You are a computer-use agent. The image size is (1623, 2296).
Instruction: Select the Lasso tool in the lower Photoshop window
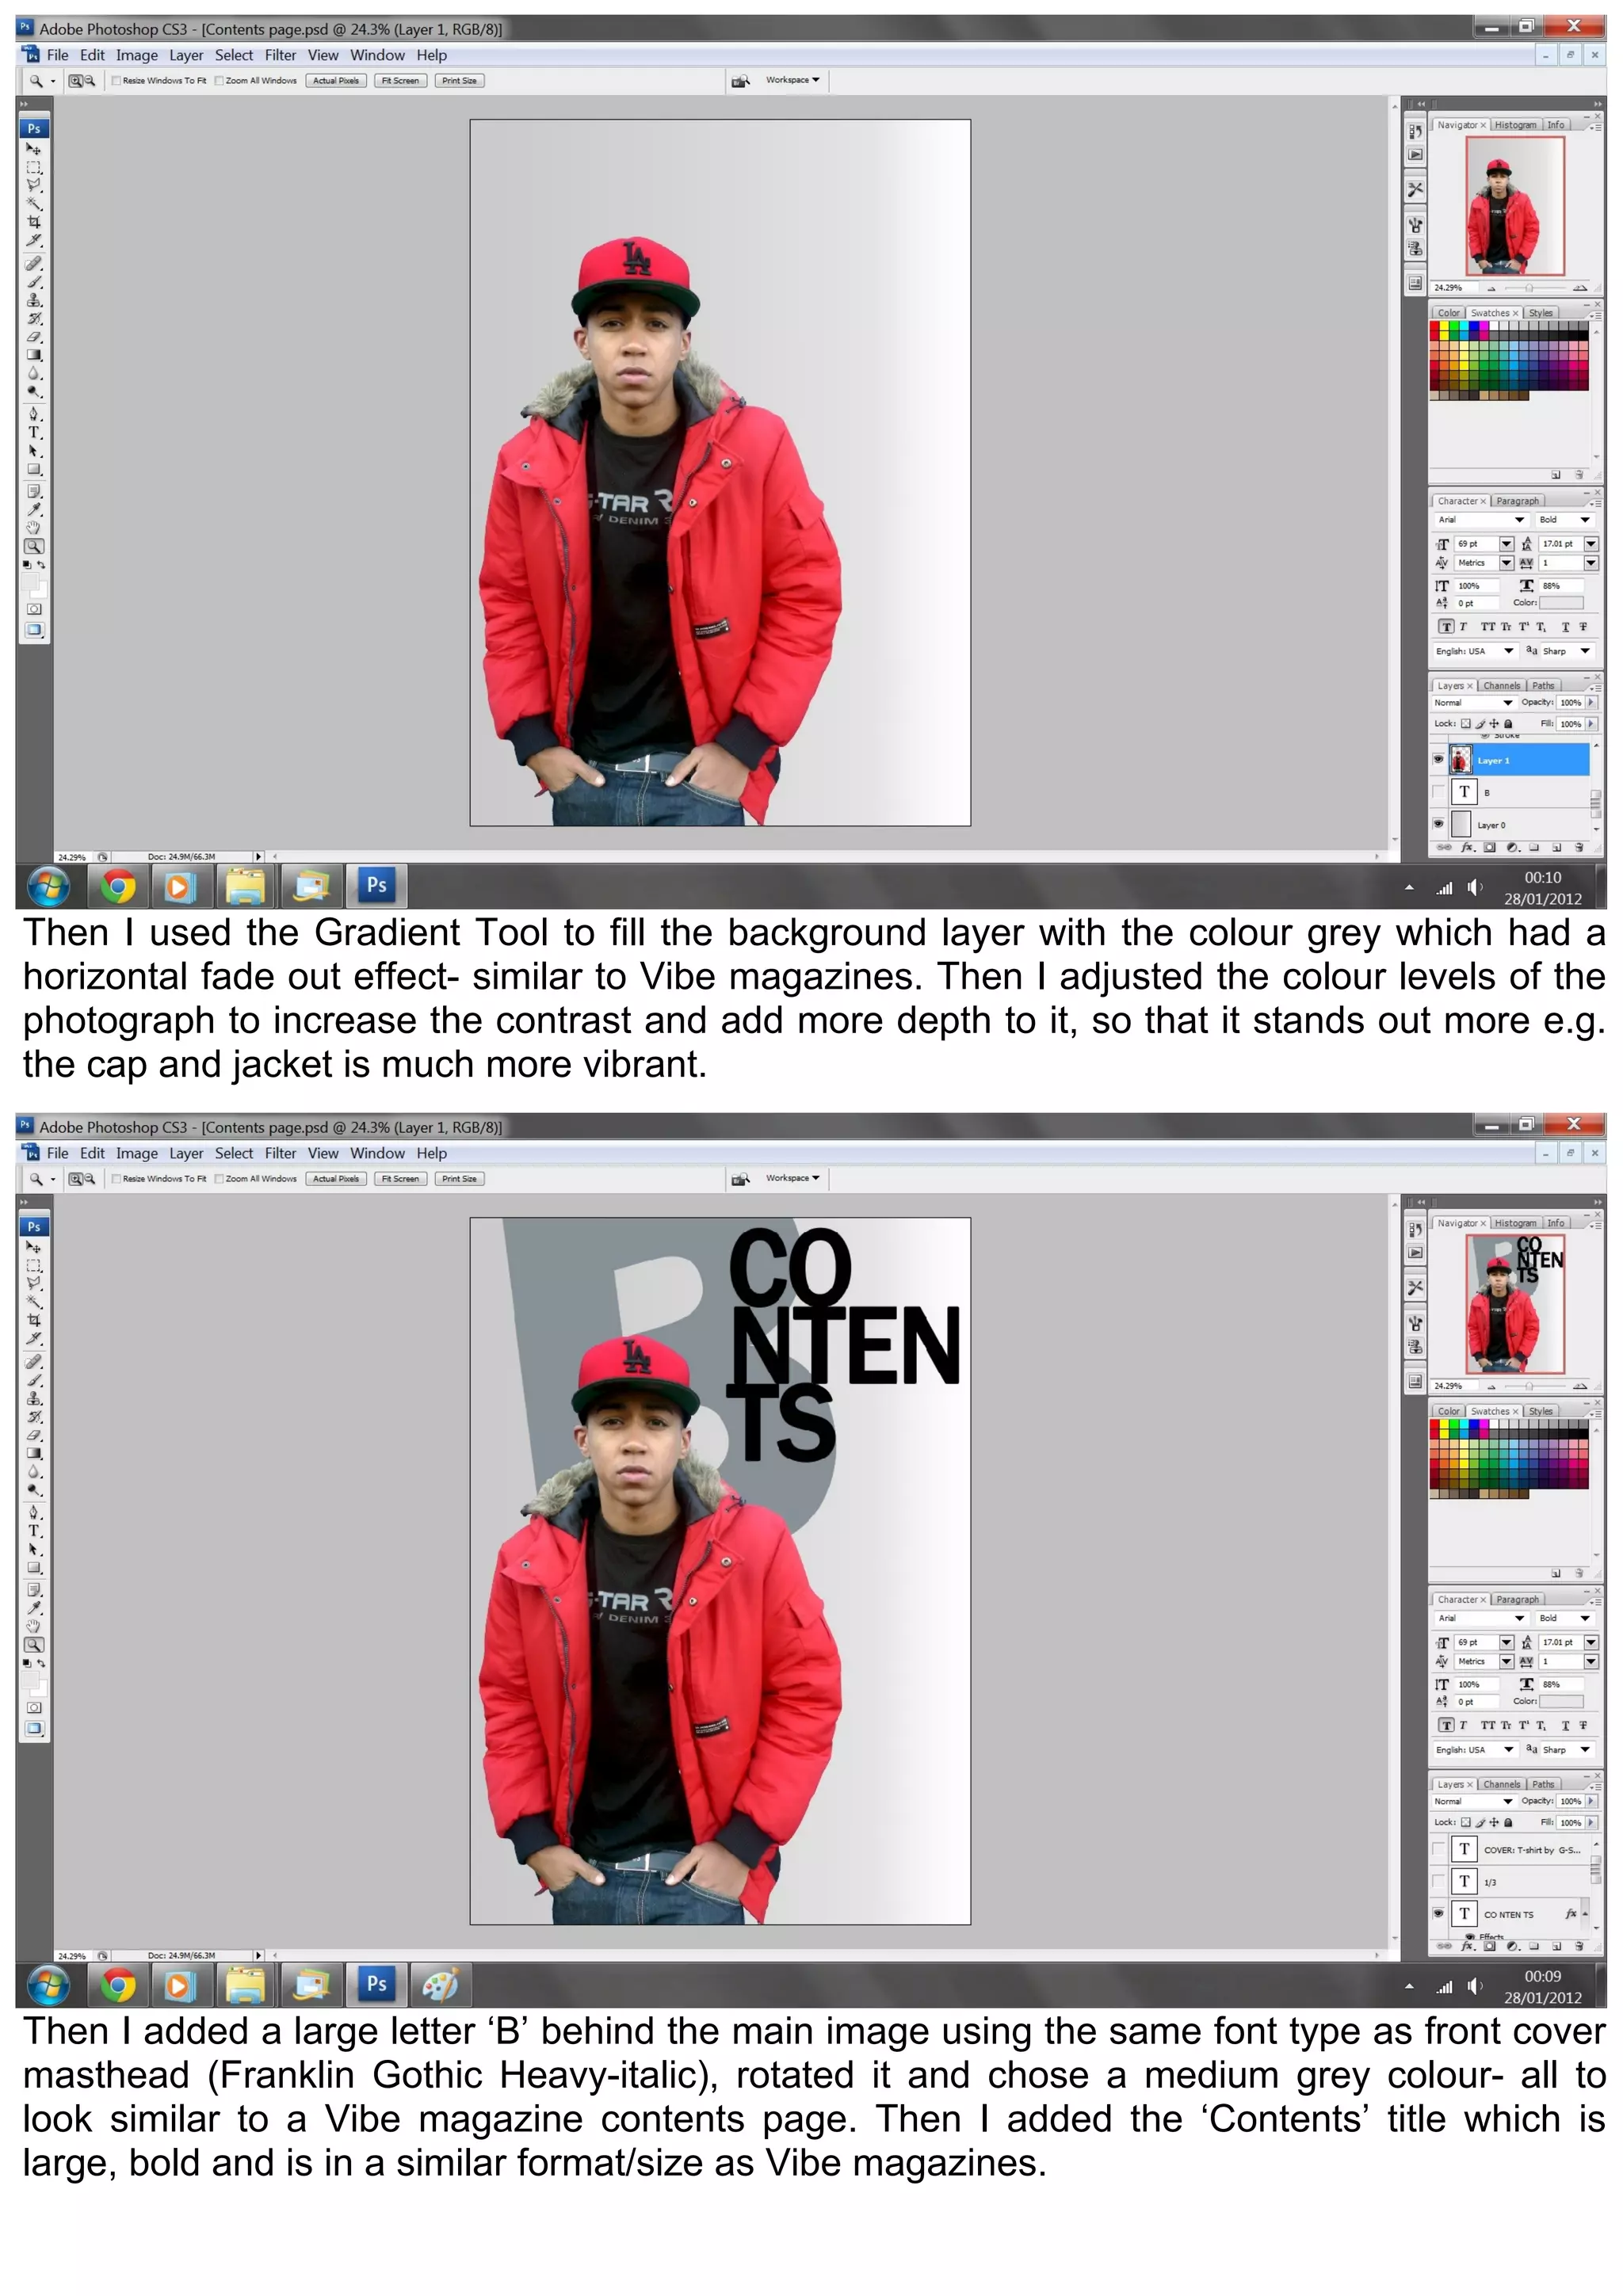[x=33, y=1283]
